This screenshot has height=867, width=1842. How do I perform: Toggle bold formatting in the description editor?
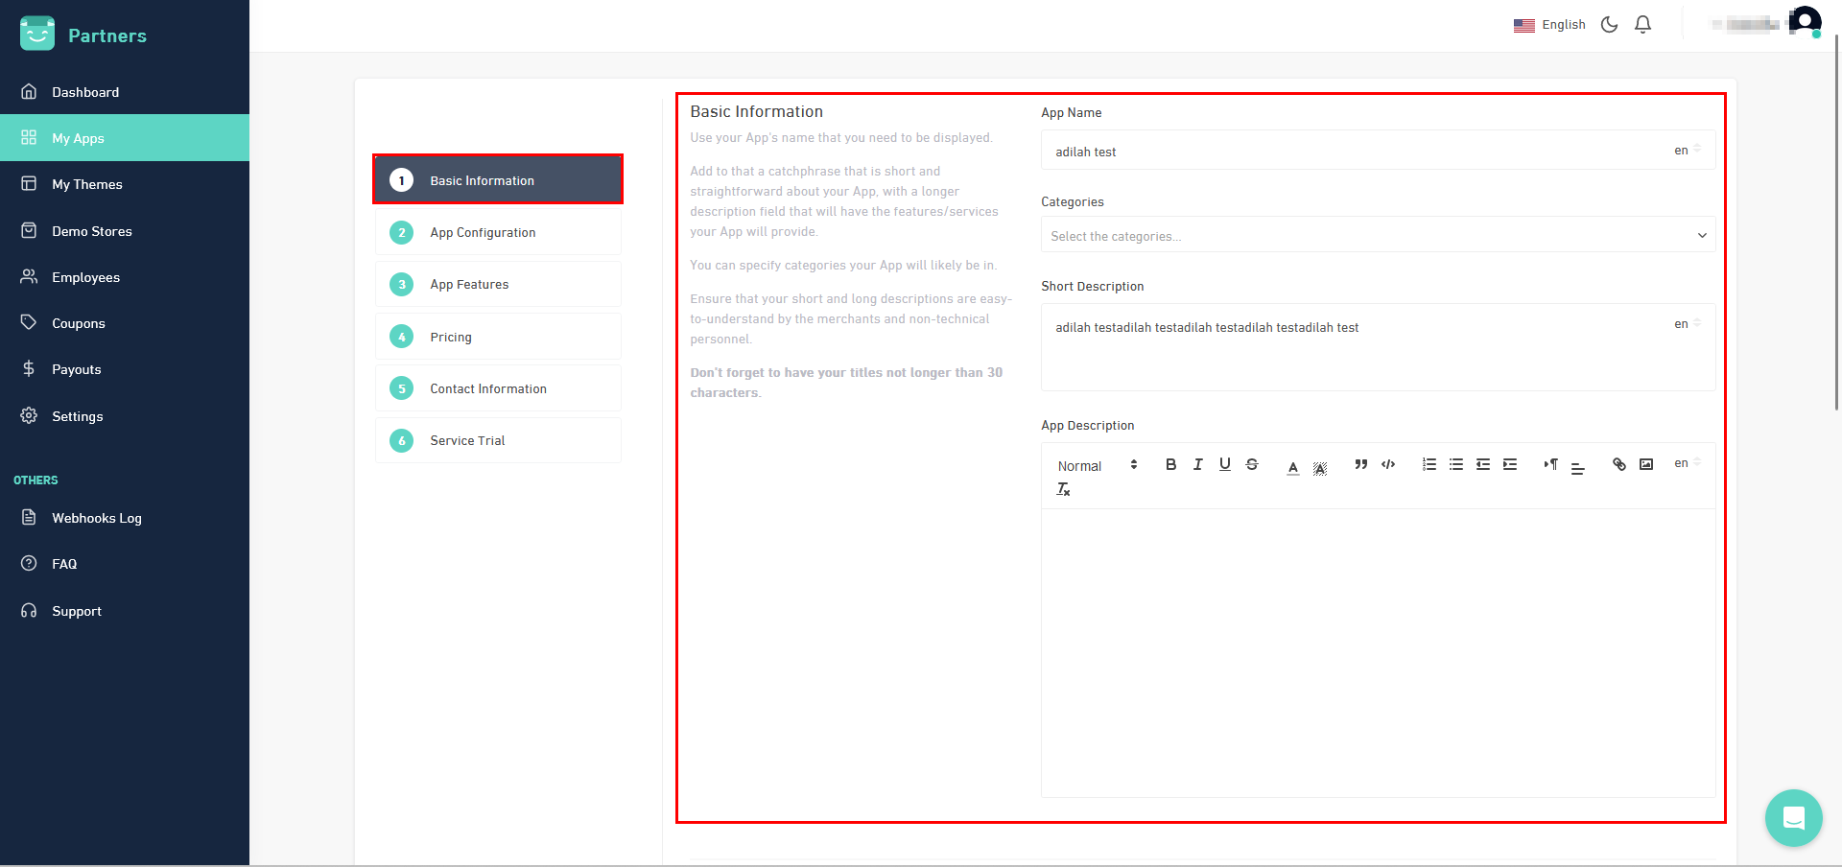1170,464
